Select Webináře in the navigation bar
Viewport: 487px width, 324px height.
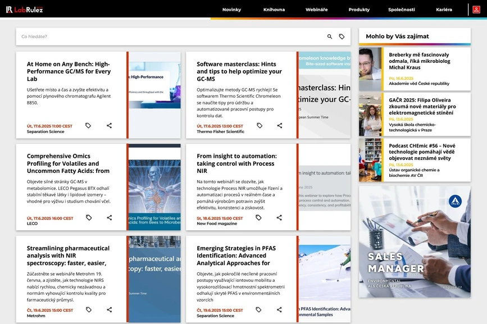pos(316,10)
